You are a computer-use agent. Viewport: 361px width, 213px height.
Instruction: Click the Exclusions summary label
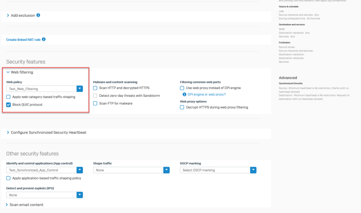(284, 42)
